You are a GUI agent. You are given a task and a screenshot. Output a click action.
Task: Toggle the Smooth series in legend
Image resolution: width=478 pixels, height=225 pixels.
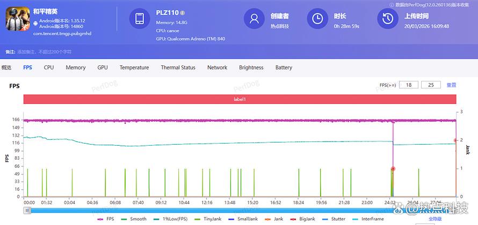tap(134, 219)
